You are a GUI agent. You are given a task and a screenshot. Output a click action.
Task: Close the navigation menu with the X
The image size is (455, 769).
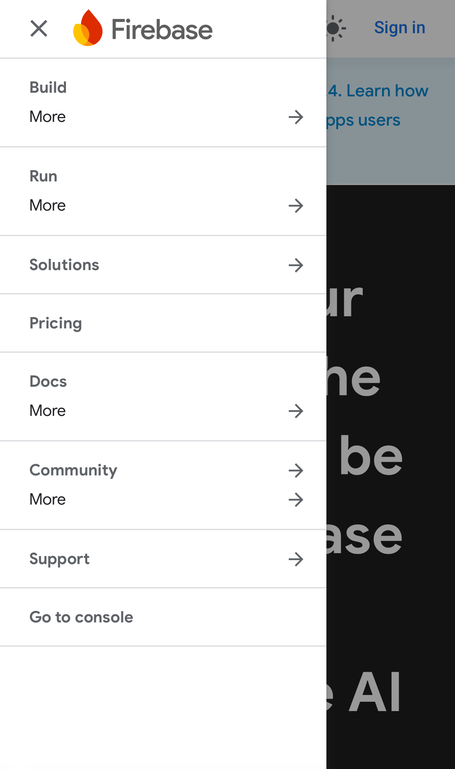(x=39, y=28)
